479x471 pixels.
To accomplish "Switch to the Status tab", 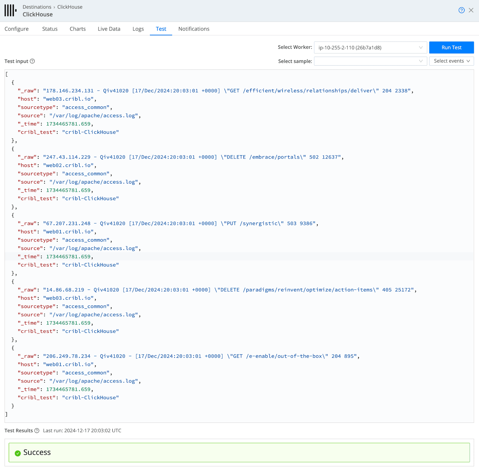I will [50, 29].
